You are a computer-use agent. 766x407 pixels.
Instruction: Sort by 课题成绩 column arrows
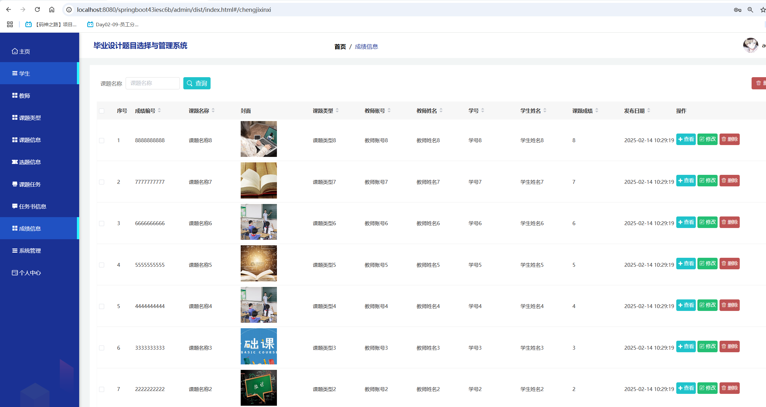(596, 110)
